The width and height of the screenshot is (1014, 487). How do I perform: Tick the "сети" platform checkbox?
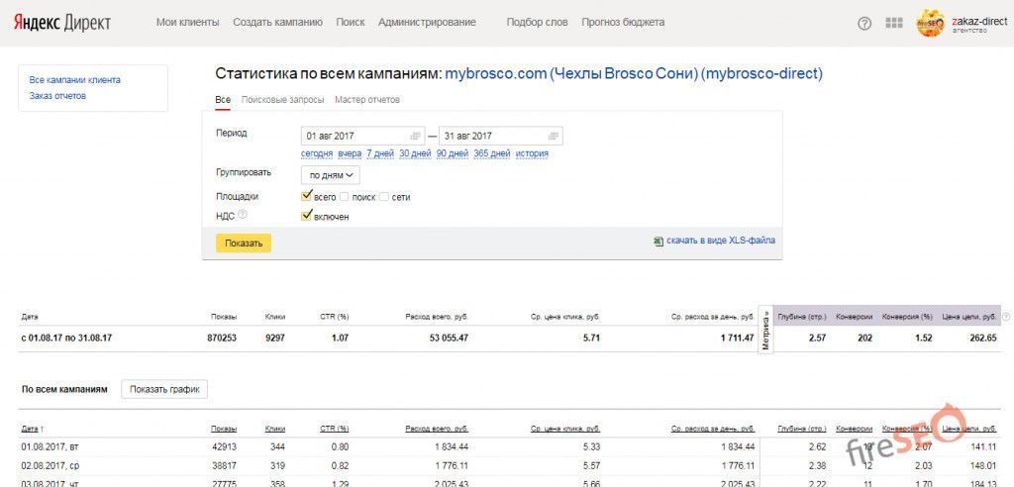(x=384, y=197)
